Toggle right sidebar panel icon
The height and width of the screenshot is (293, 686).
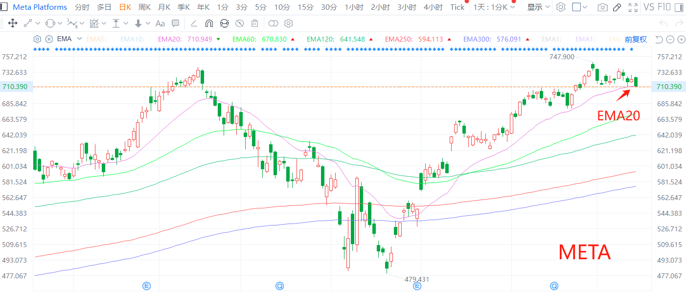click(x=680, y=7)
